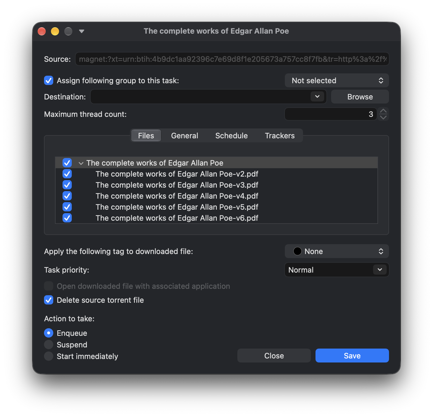This screenshot has height=417, width=433.
Task: Increase the maximum thread count with the up arrow
Action: tap(383, 111)
